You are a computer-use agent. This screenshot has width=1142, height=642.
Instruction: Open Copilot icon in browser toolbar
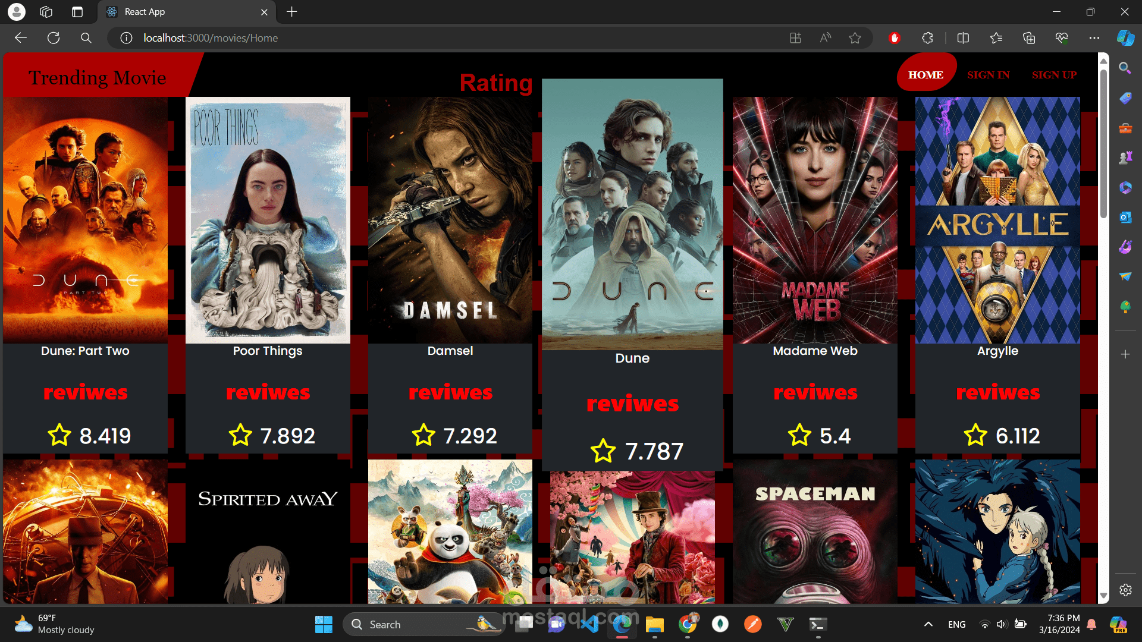1125,38
